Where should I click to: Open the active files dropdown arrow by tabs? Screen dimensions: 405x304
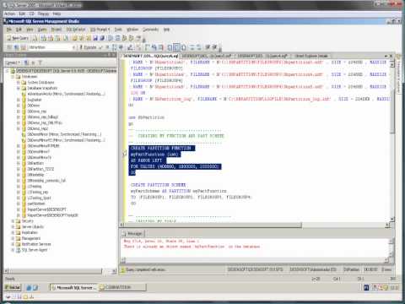tap(386, 56)
